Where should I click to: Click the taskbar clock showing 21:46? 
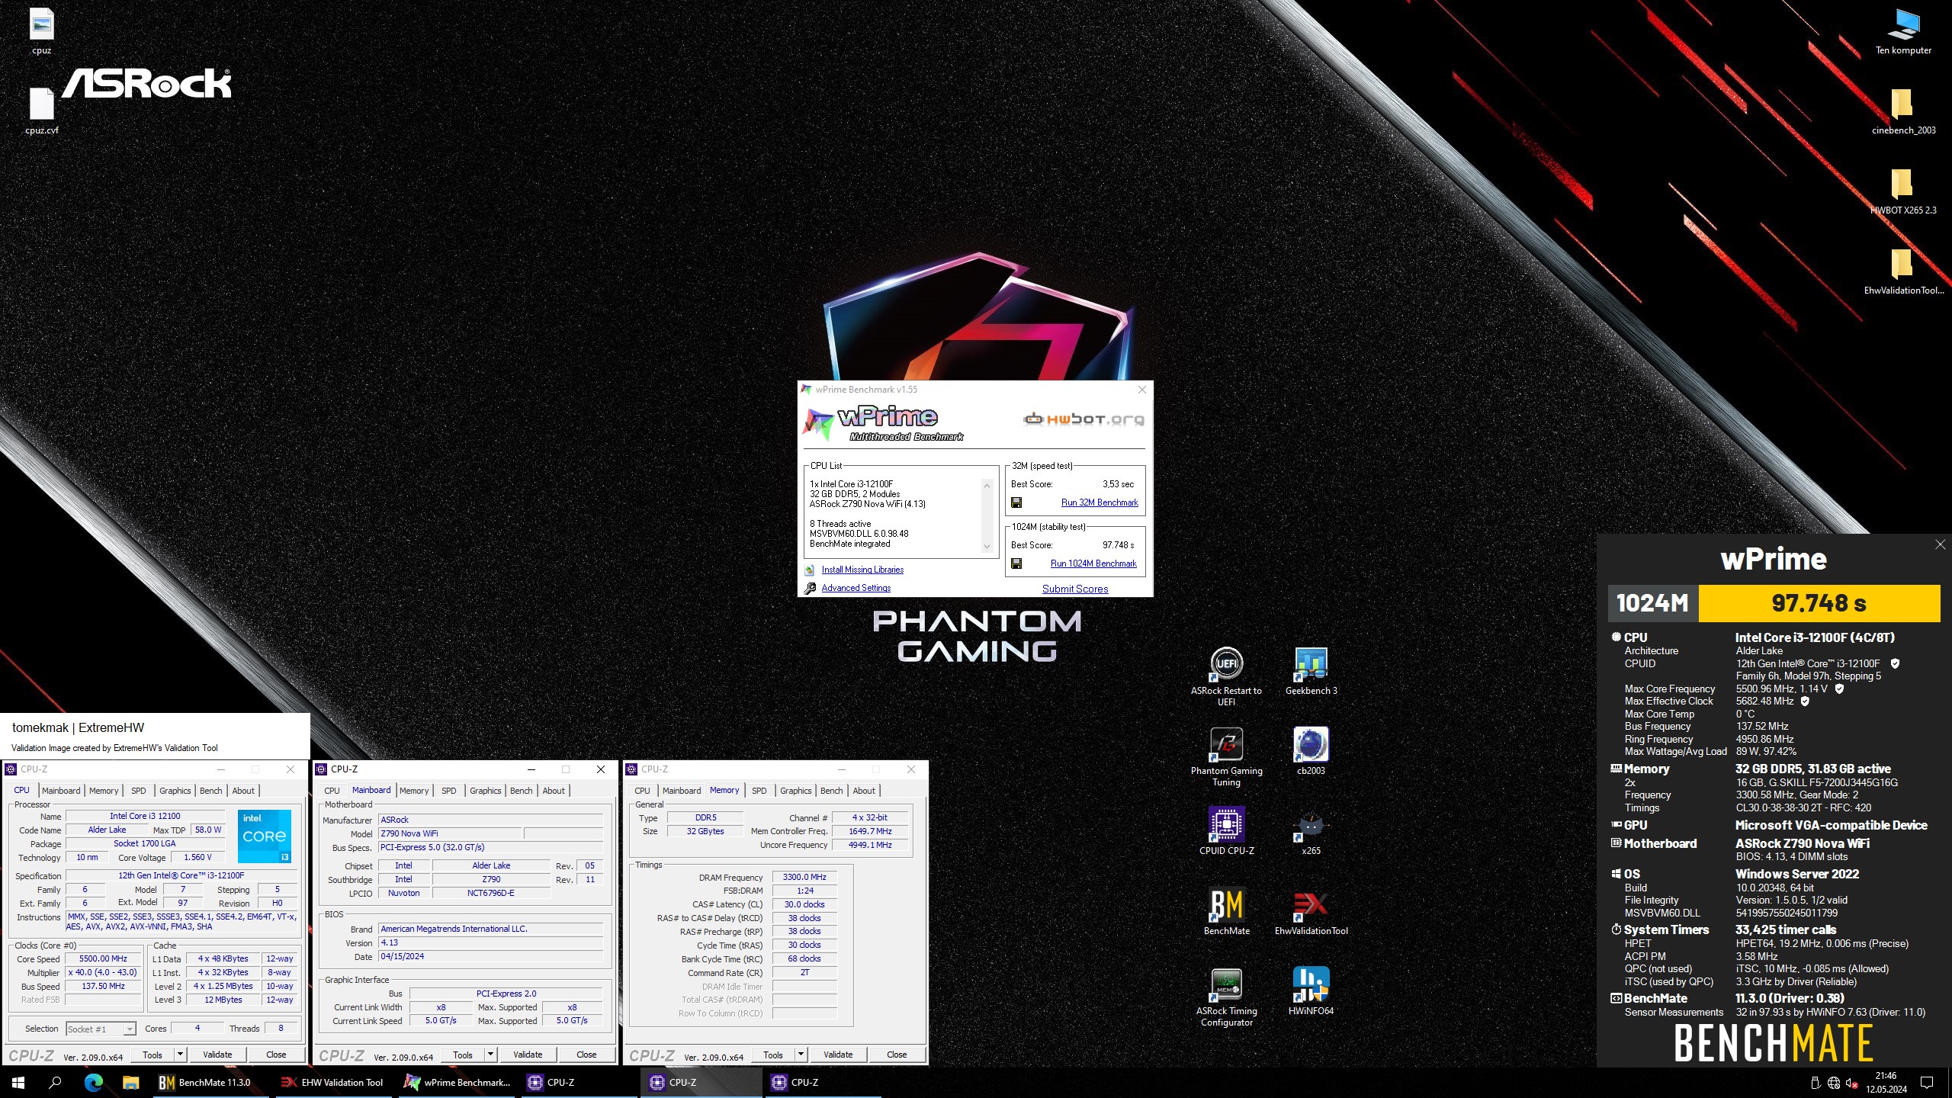tap(1886, 1082)
